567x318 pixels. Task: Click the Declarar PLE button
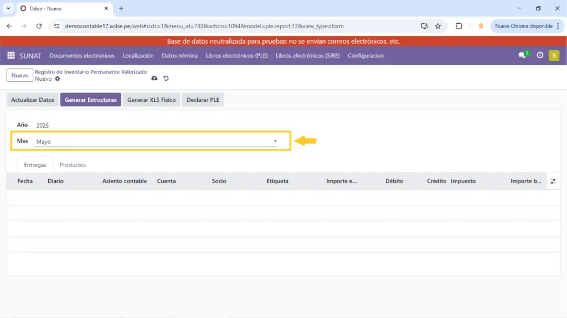[203, 100]
